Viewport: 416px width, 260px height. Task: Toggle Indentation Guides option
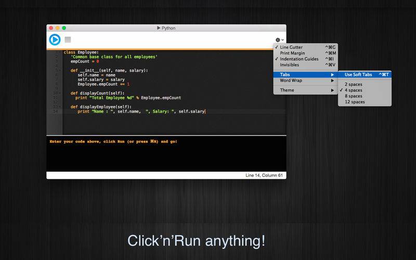click(x=306, y=59)
